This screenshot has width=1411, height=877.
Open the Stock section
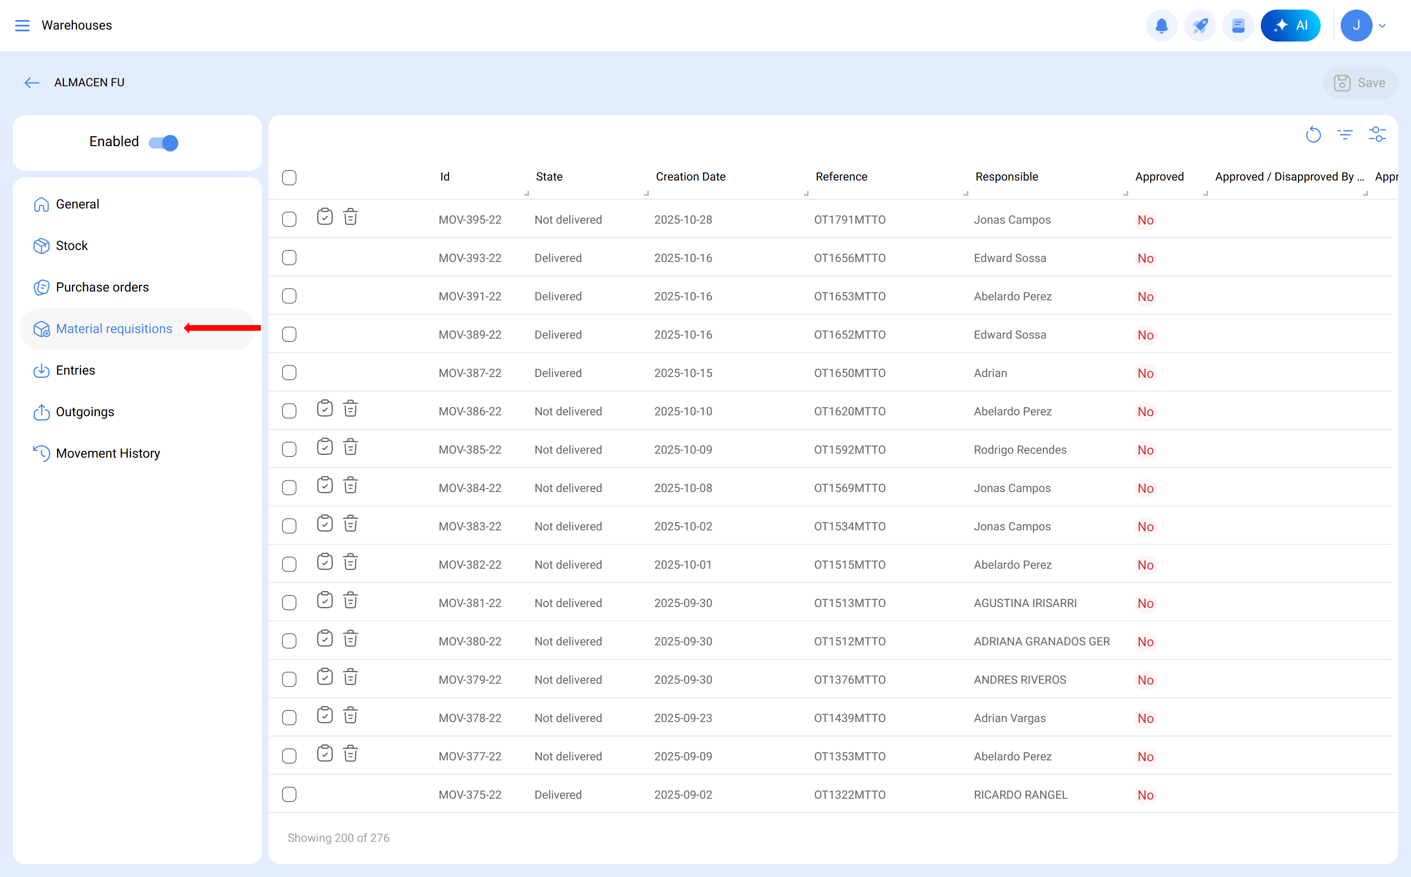click(72, 246)
